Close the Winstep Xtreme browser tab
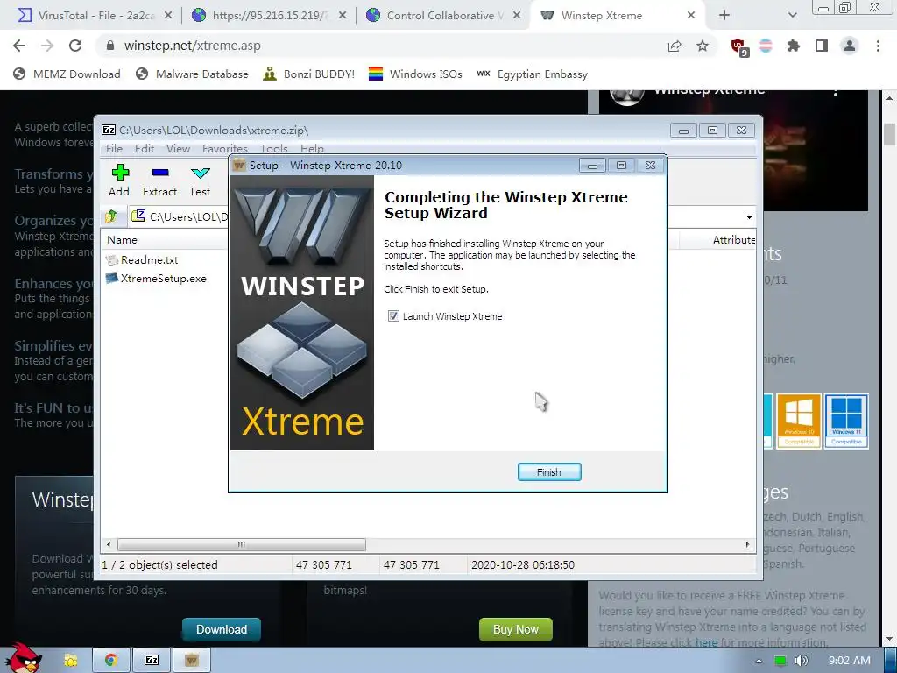This screenshot has height=673, width=897. click(691, 16)
